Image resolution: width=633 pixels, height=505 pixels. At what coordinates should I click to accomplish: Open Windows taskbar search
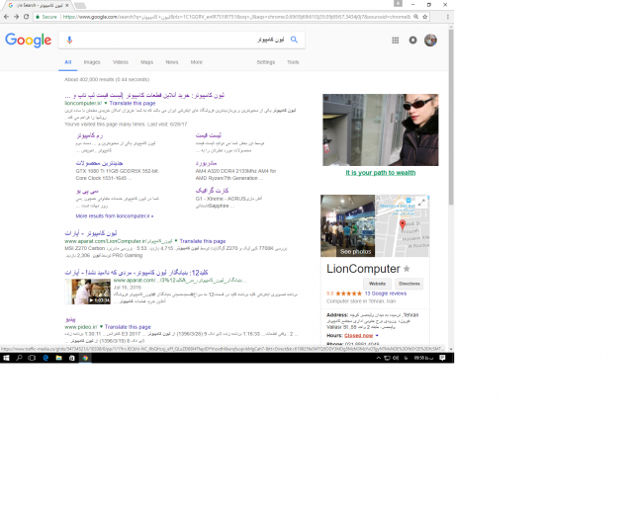click(x=19, y=358)
